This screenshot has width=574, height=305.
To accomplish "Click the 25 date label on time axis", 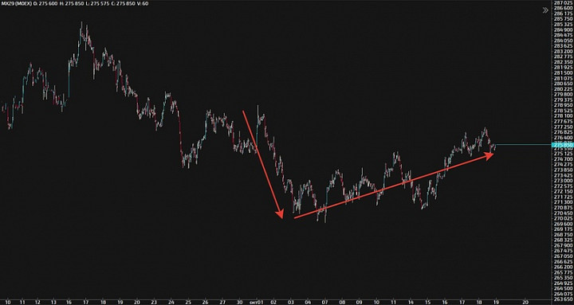I will [188, 302].
